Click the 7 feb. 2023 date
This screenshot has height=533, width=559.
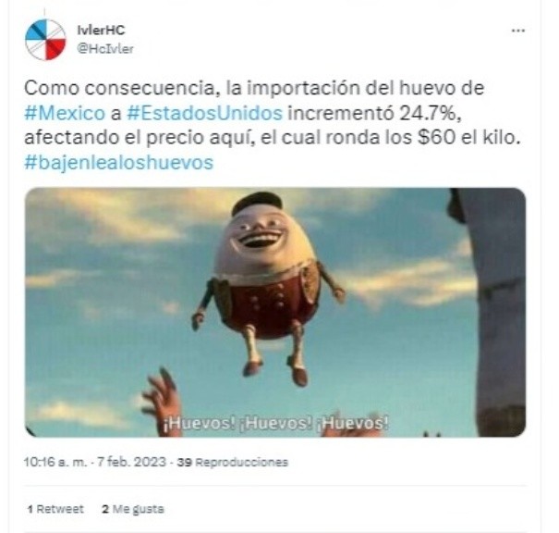(x=131, y=462)
